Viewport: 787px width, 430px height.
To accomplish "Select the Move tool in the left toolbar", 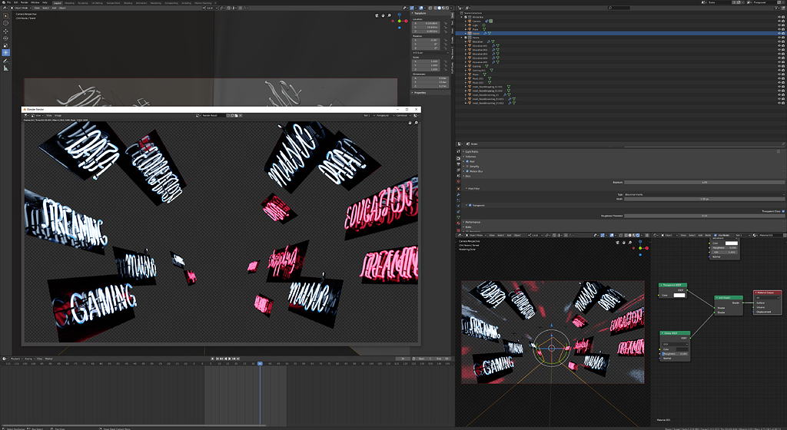I will click(x=5, y=31).
